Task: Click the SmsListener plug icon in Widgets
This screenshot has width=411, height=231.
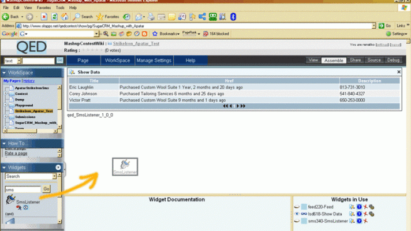Action: [10, 199]
